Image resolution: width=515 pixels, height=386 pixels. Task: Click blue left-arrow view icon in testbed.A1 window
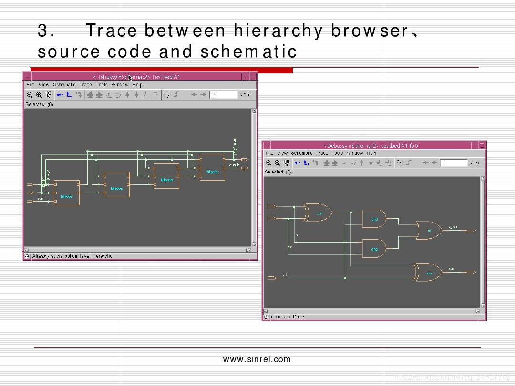click(x=60, y=95)
